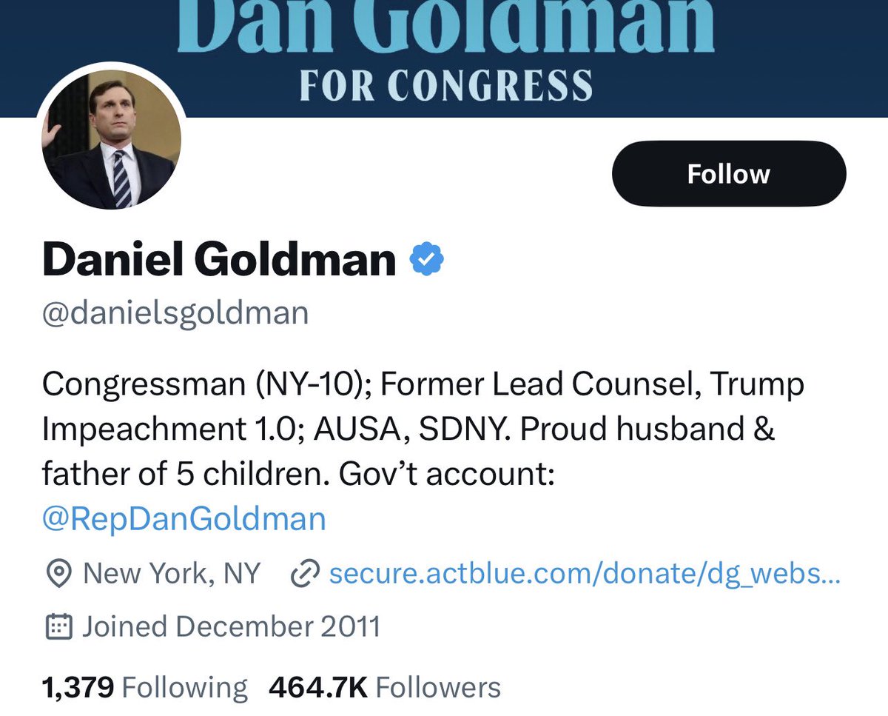Click the location pin icon

tap(58, 574)
